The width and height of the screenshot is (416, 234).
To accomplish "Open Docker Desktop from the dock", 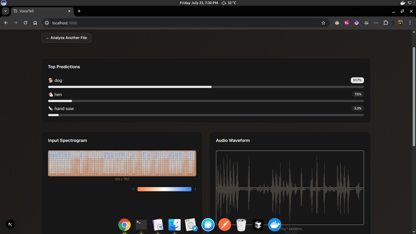I will (x=275, y=225).
